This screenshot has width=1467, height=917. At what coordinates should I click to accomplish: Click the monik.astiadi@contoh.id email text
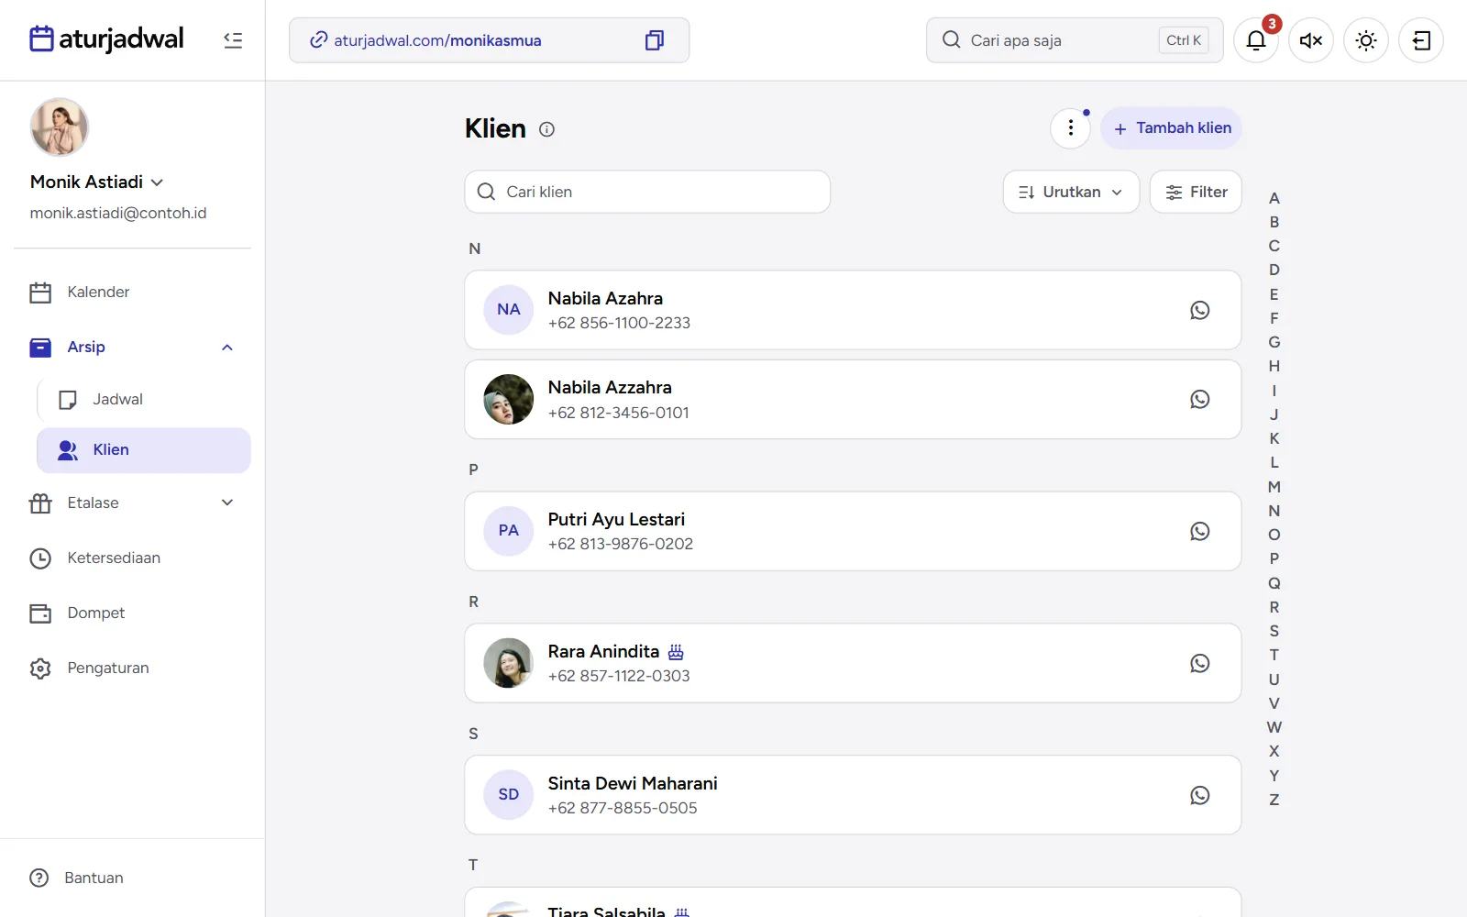tap(118, 213)
